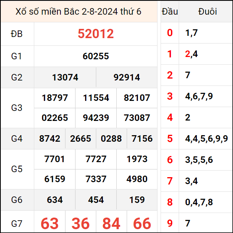
Task: Click the G4 row label
Action: coord(17,139)
